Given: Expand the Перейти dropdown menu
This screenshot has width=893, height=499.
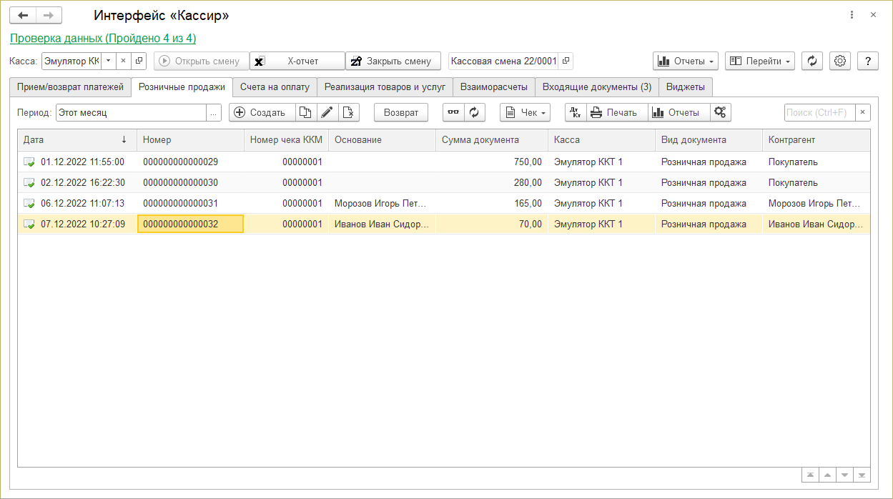Looking at the screenshot, I should pyautogui.click(x=760, y=61).
